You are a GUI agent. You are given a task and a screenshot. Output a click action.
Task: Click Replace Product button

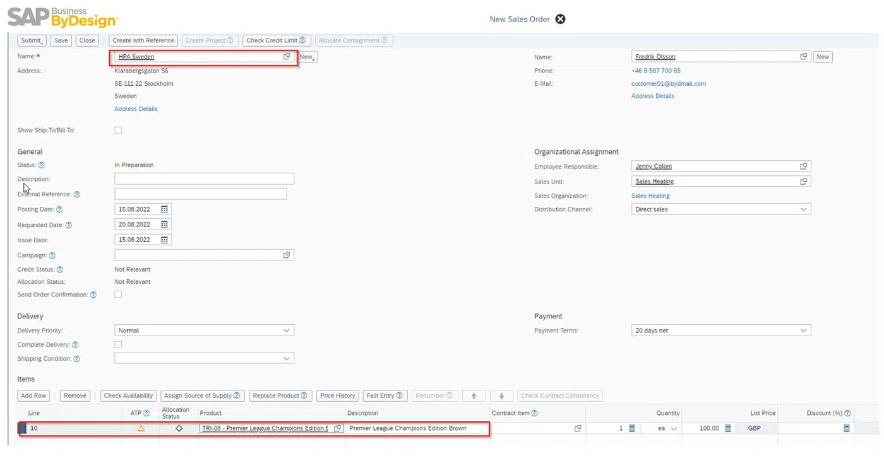pyautogui.click(x=280, y=396)
